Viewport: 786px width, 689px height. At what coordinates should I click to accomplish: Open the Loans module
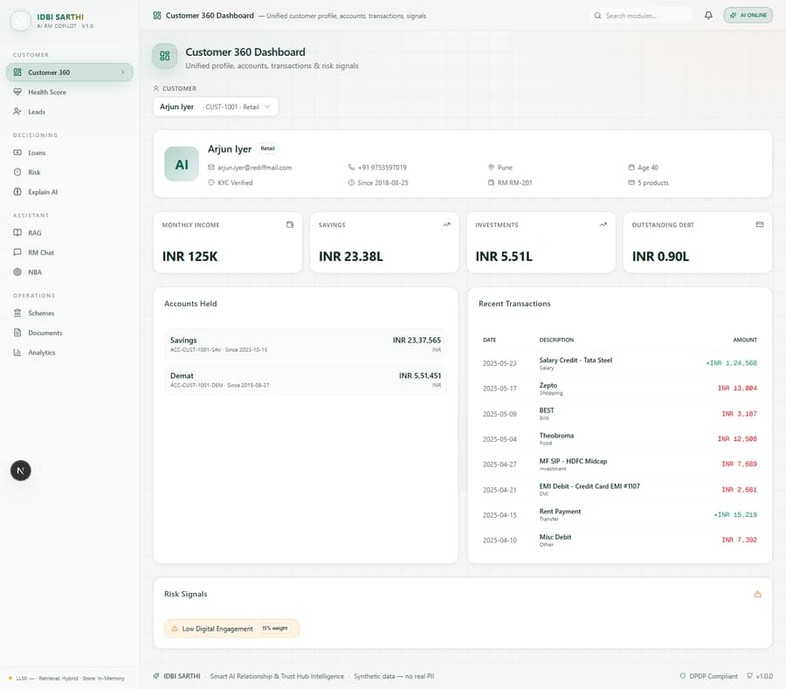tap(70, 153)
